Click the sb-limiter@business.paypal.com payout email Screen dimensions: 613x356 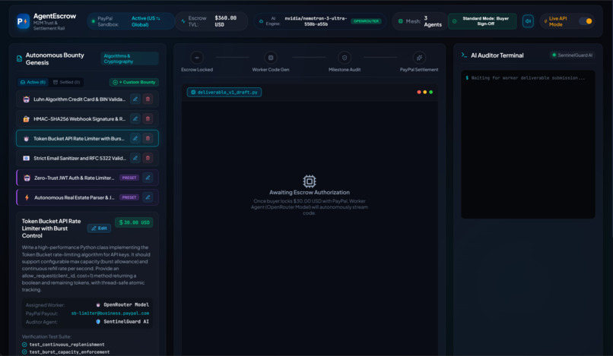pos(110,313)
